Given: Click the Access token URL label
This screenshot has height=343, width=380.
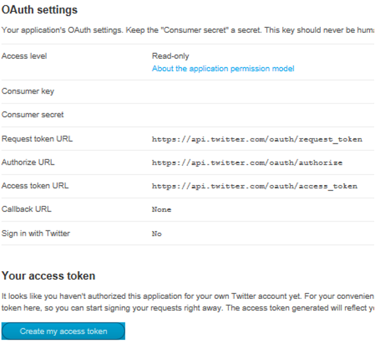Looking at the screenshot, I should [x=35, y=186].
